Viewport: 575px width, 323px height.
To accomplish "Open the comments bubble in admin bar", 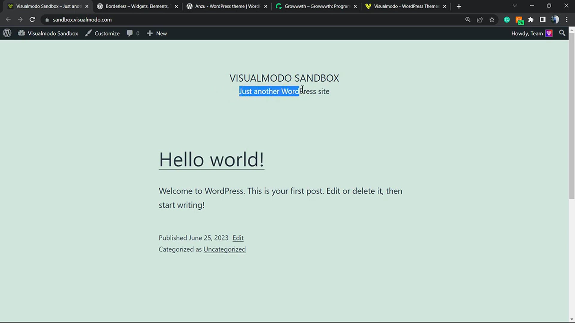I will (133, 33).
